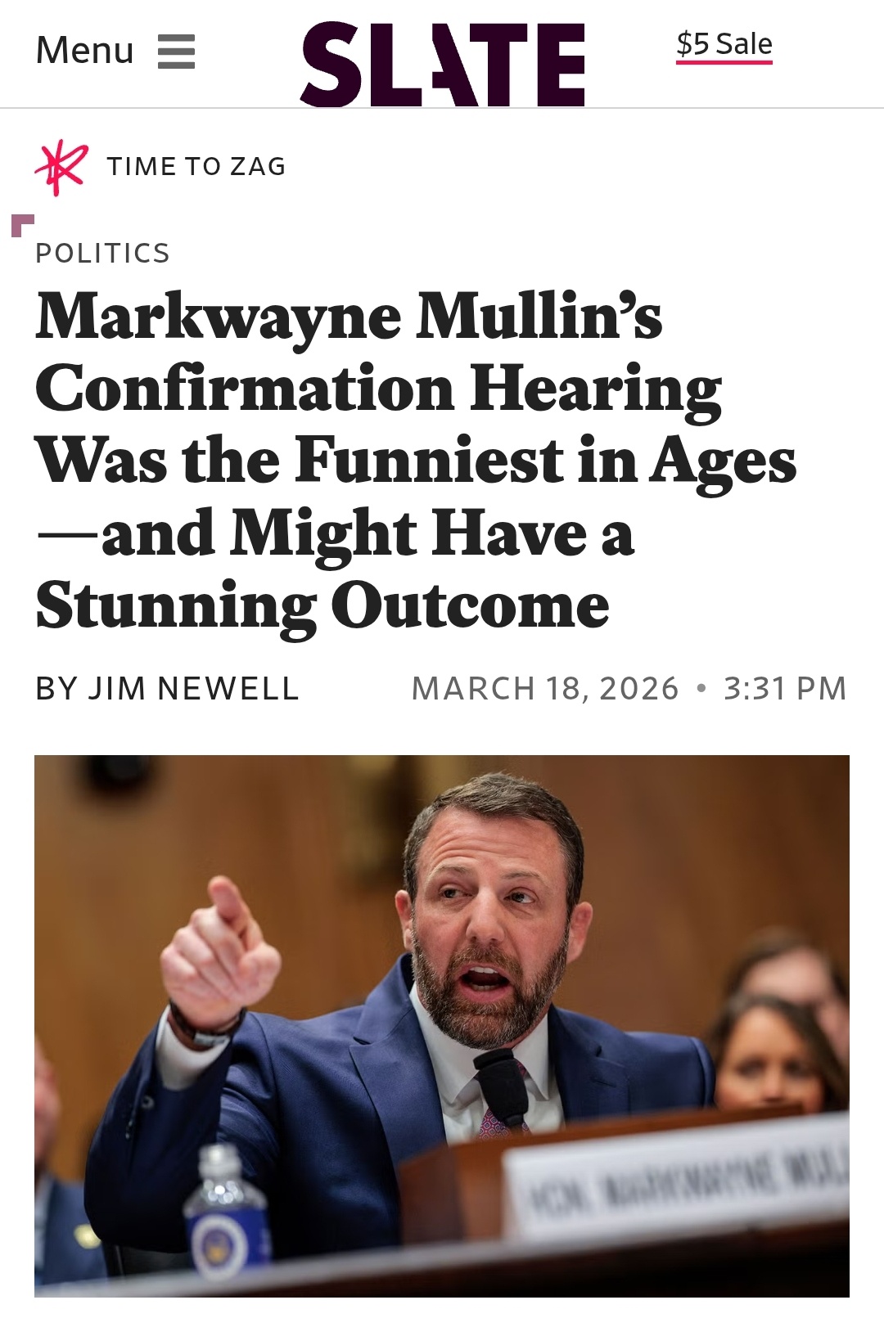Click the microphone in the photo
This screenshot has width=884, height=1318.
coord(502,1082)
